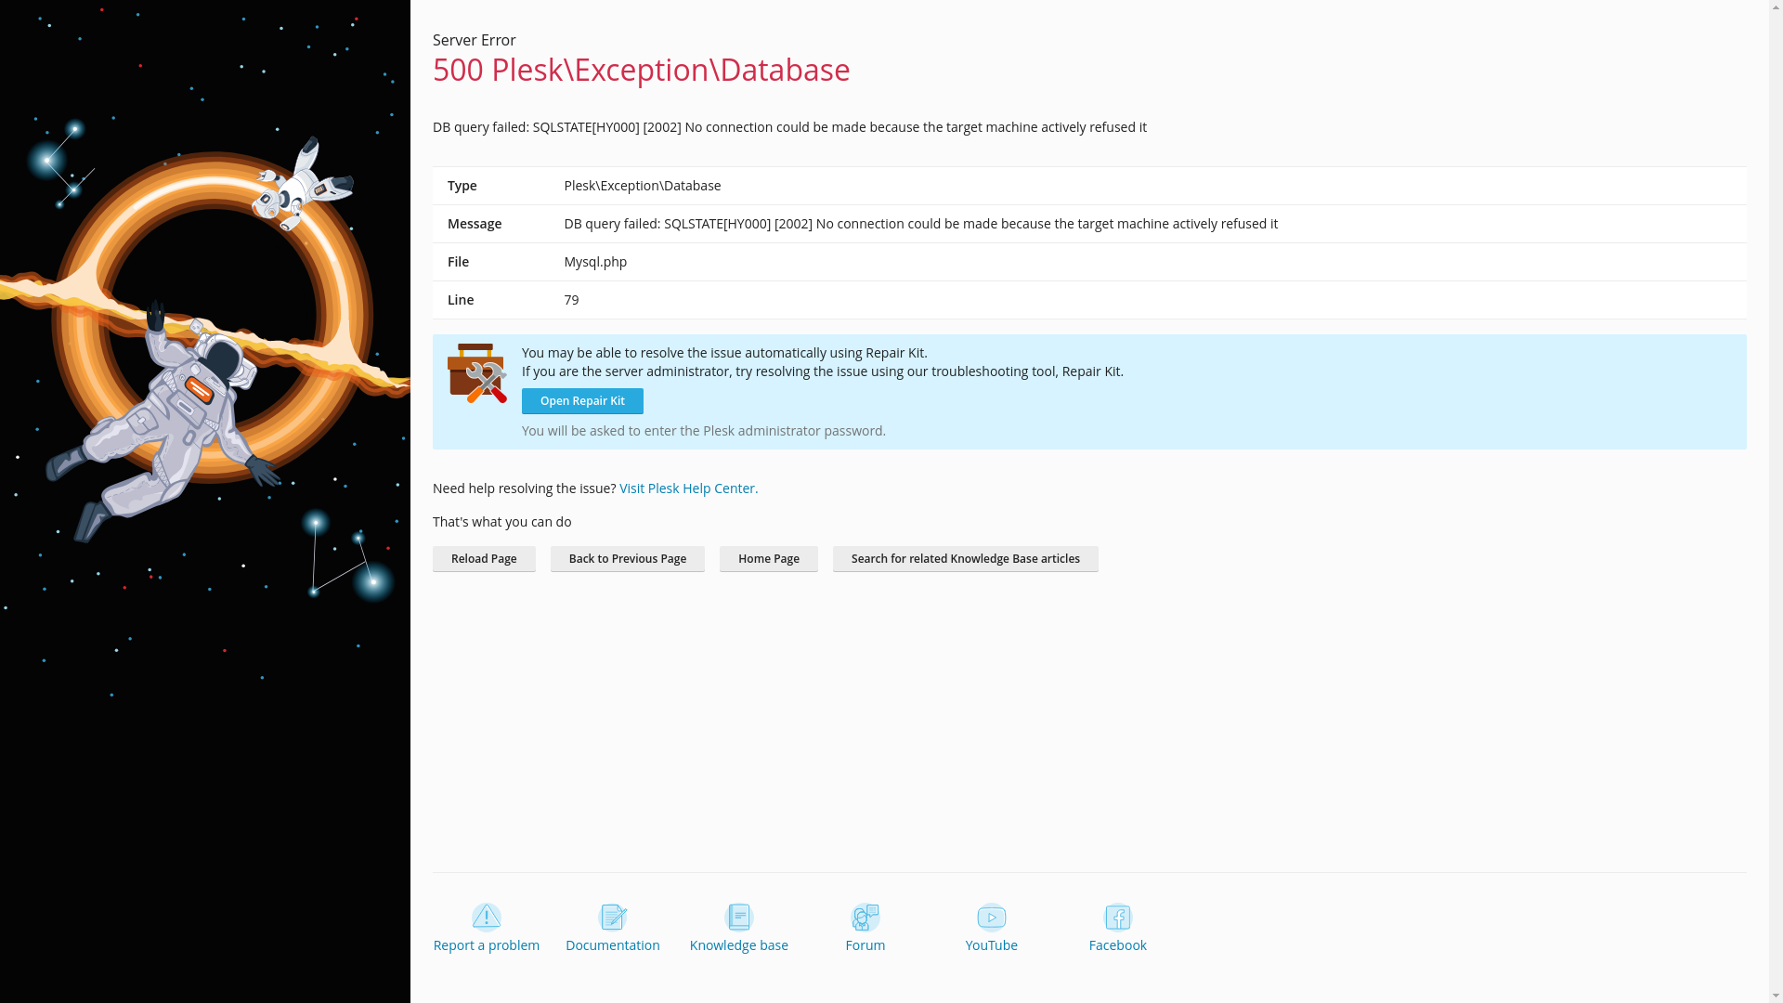Click the 'Message' row label
The height and width of the screenshot is (1003, 1783).
[475, 224]
